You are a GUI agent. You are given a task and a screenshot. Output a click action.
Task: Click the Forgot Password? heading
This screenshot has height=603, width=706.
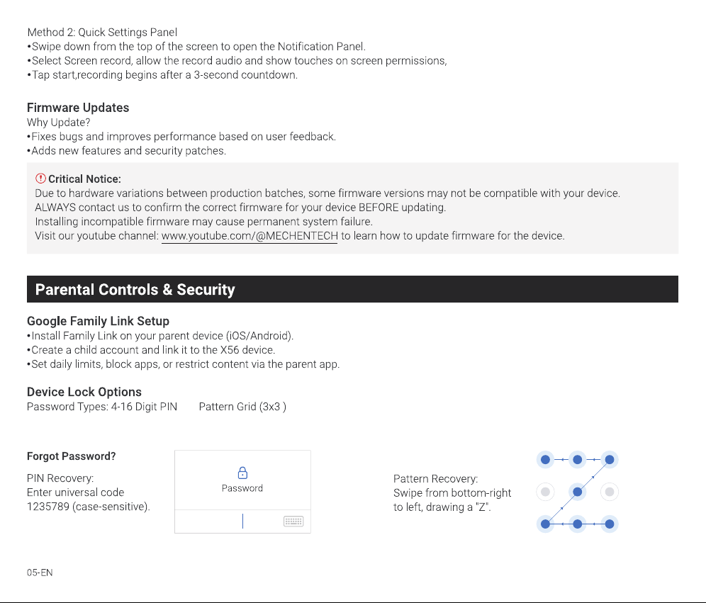tap(71, 456)
